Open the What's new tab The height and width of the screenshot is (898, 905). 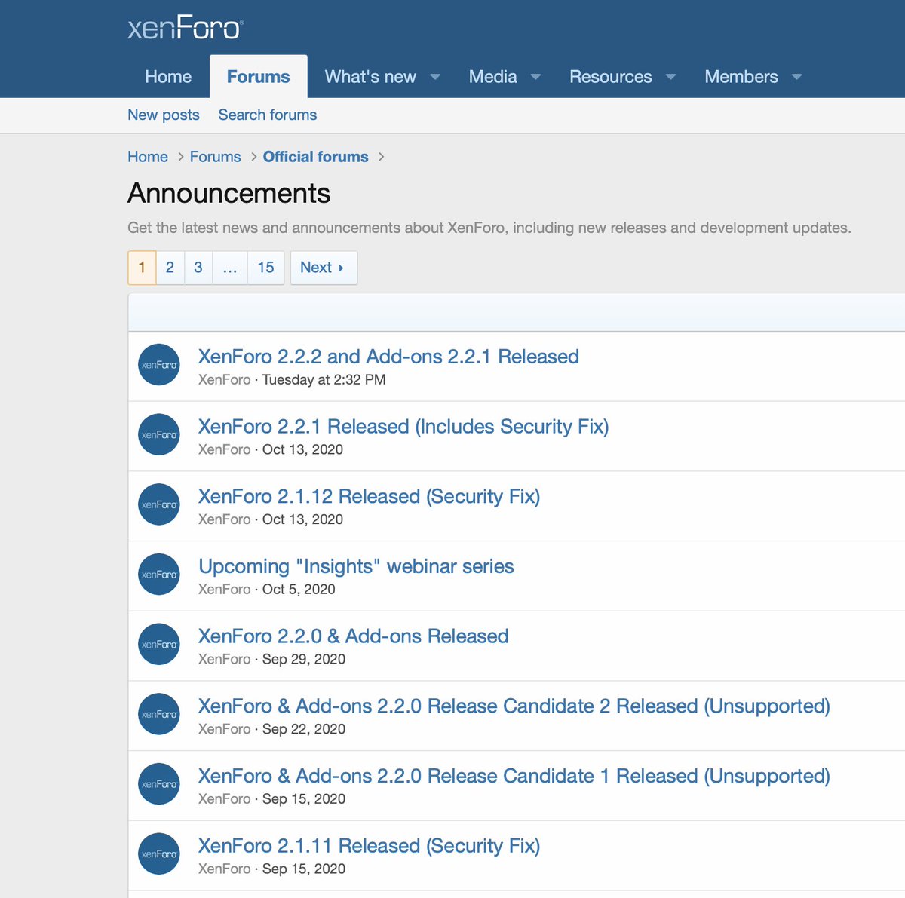[370, 77]
